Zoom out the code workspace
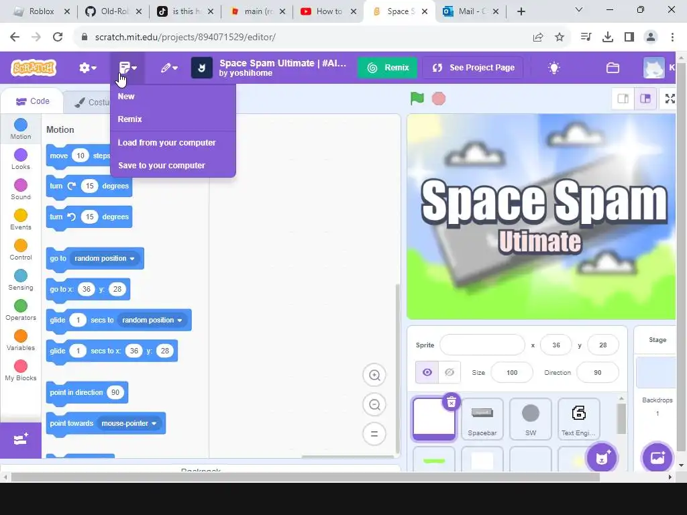The image size is (687, 515). (x=374, y=404)
